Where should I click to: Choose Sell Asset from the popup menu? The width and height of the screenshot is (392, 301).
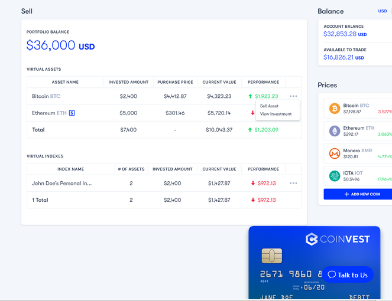[269, 106]
